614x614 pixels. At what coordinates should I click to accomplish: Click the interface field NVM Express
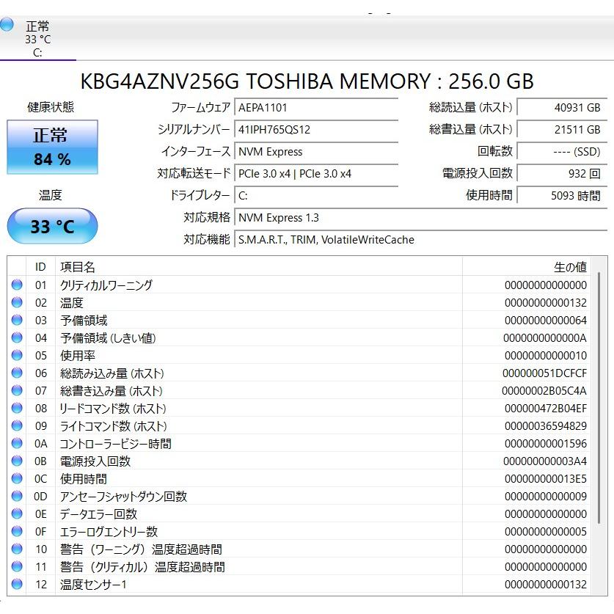point(316,151)
